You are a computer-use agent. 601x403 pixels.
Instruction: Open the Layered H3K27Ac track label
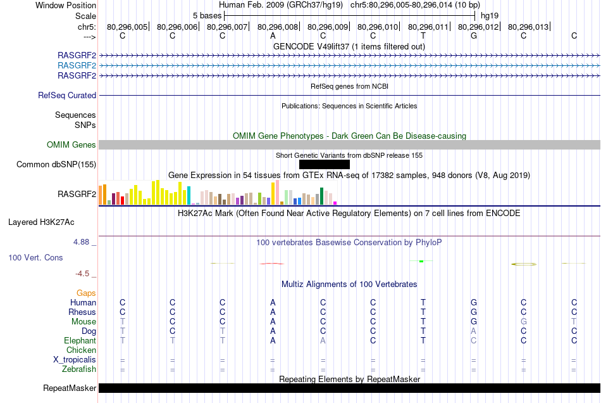pyautogui.click(x=41, y=222)
